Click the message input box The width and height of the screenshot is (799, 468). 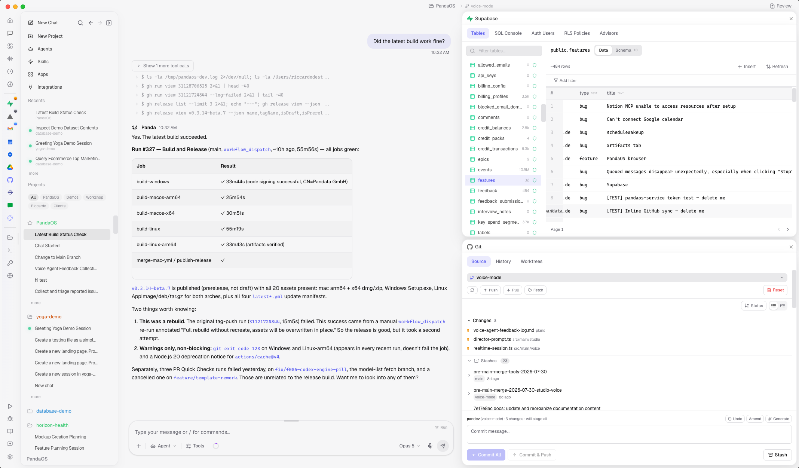pyautogui.click(x=284, y=432)
